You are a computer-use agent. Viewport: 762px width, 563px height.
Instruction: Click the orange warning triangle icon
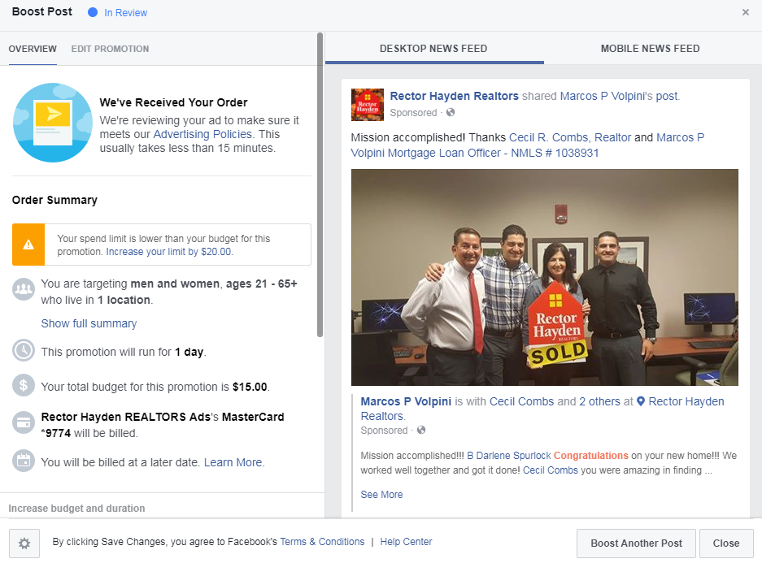pos(28,245)
